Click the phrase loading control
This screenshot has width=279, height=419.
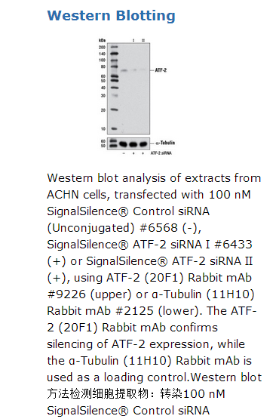[146, 377]
